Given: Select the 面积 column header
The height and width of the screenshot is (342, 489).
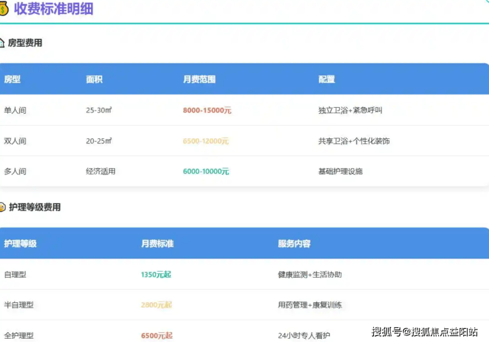Looking at the screenshot, I should 94,79.
